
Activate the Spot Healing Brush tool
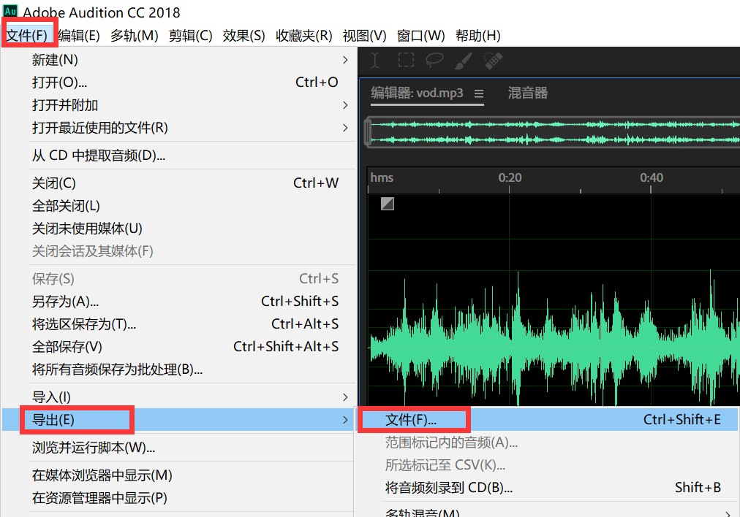click(x=494, y=60)
